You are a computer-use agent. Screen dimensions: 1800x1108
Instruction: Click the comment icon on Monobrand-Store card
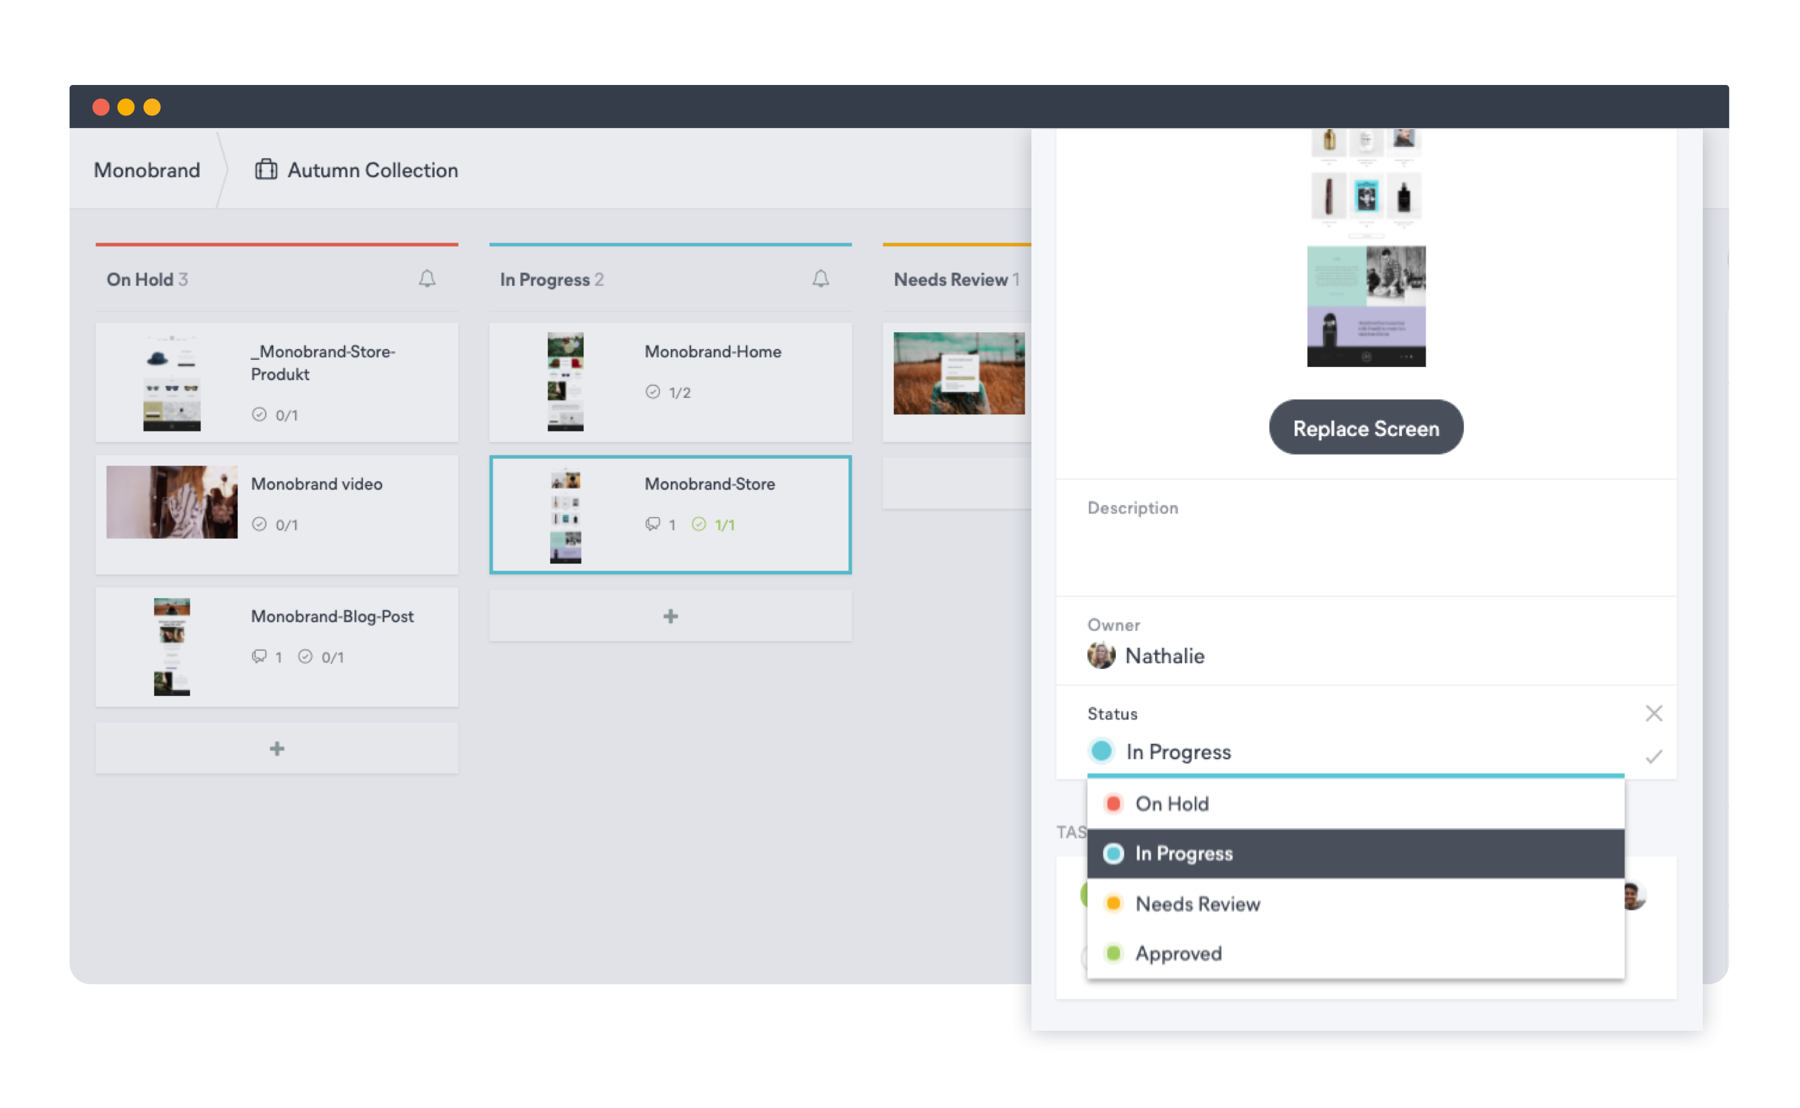650,524
